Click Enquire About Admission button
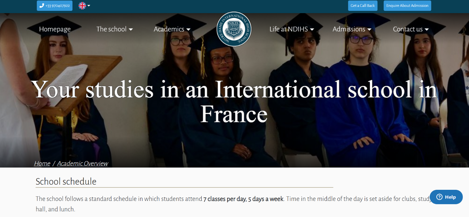The height and width of the screenshot is (217, 469). pyautogui.click(x=407, y=6)
